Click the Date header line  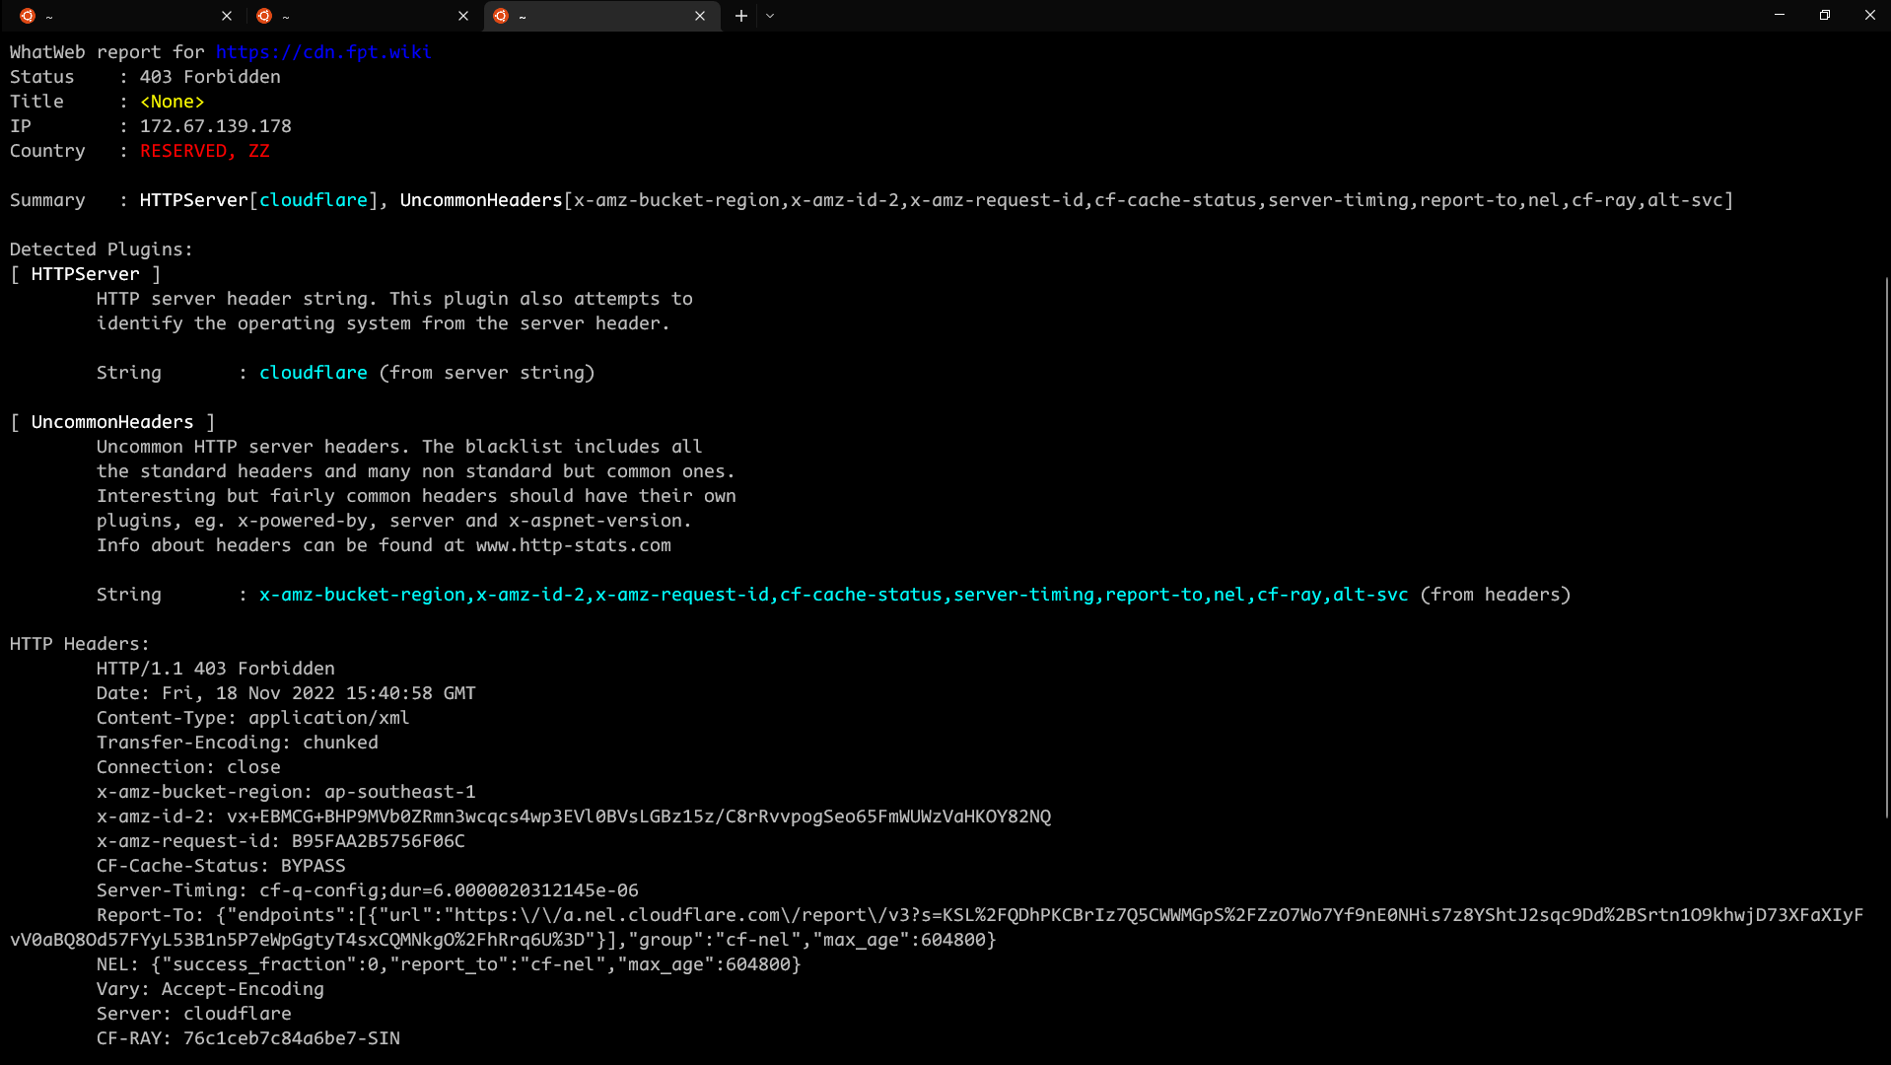click(x=286, y=693)
